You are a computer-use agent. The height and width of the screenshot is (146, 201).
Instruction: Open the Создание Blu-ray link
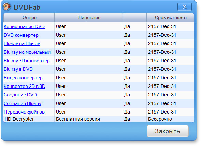(x=23, y=104)
